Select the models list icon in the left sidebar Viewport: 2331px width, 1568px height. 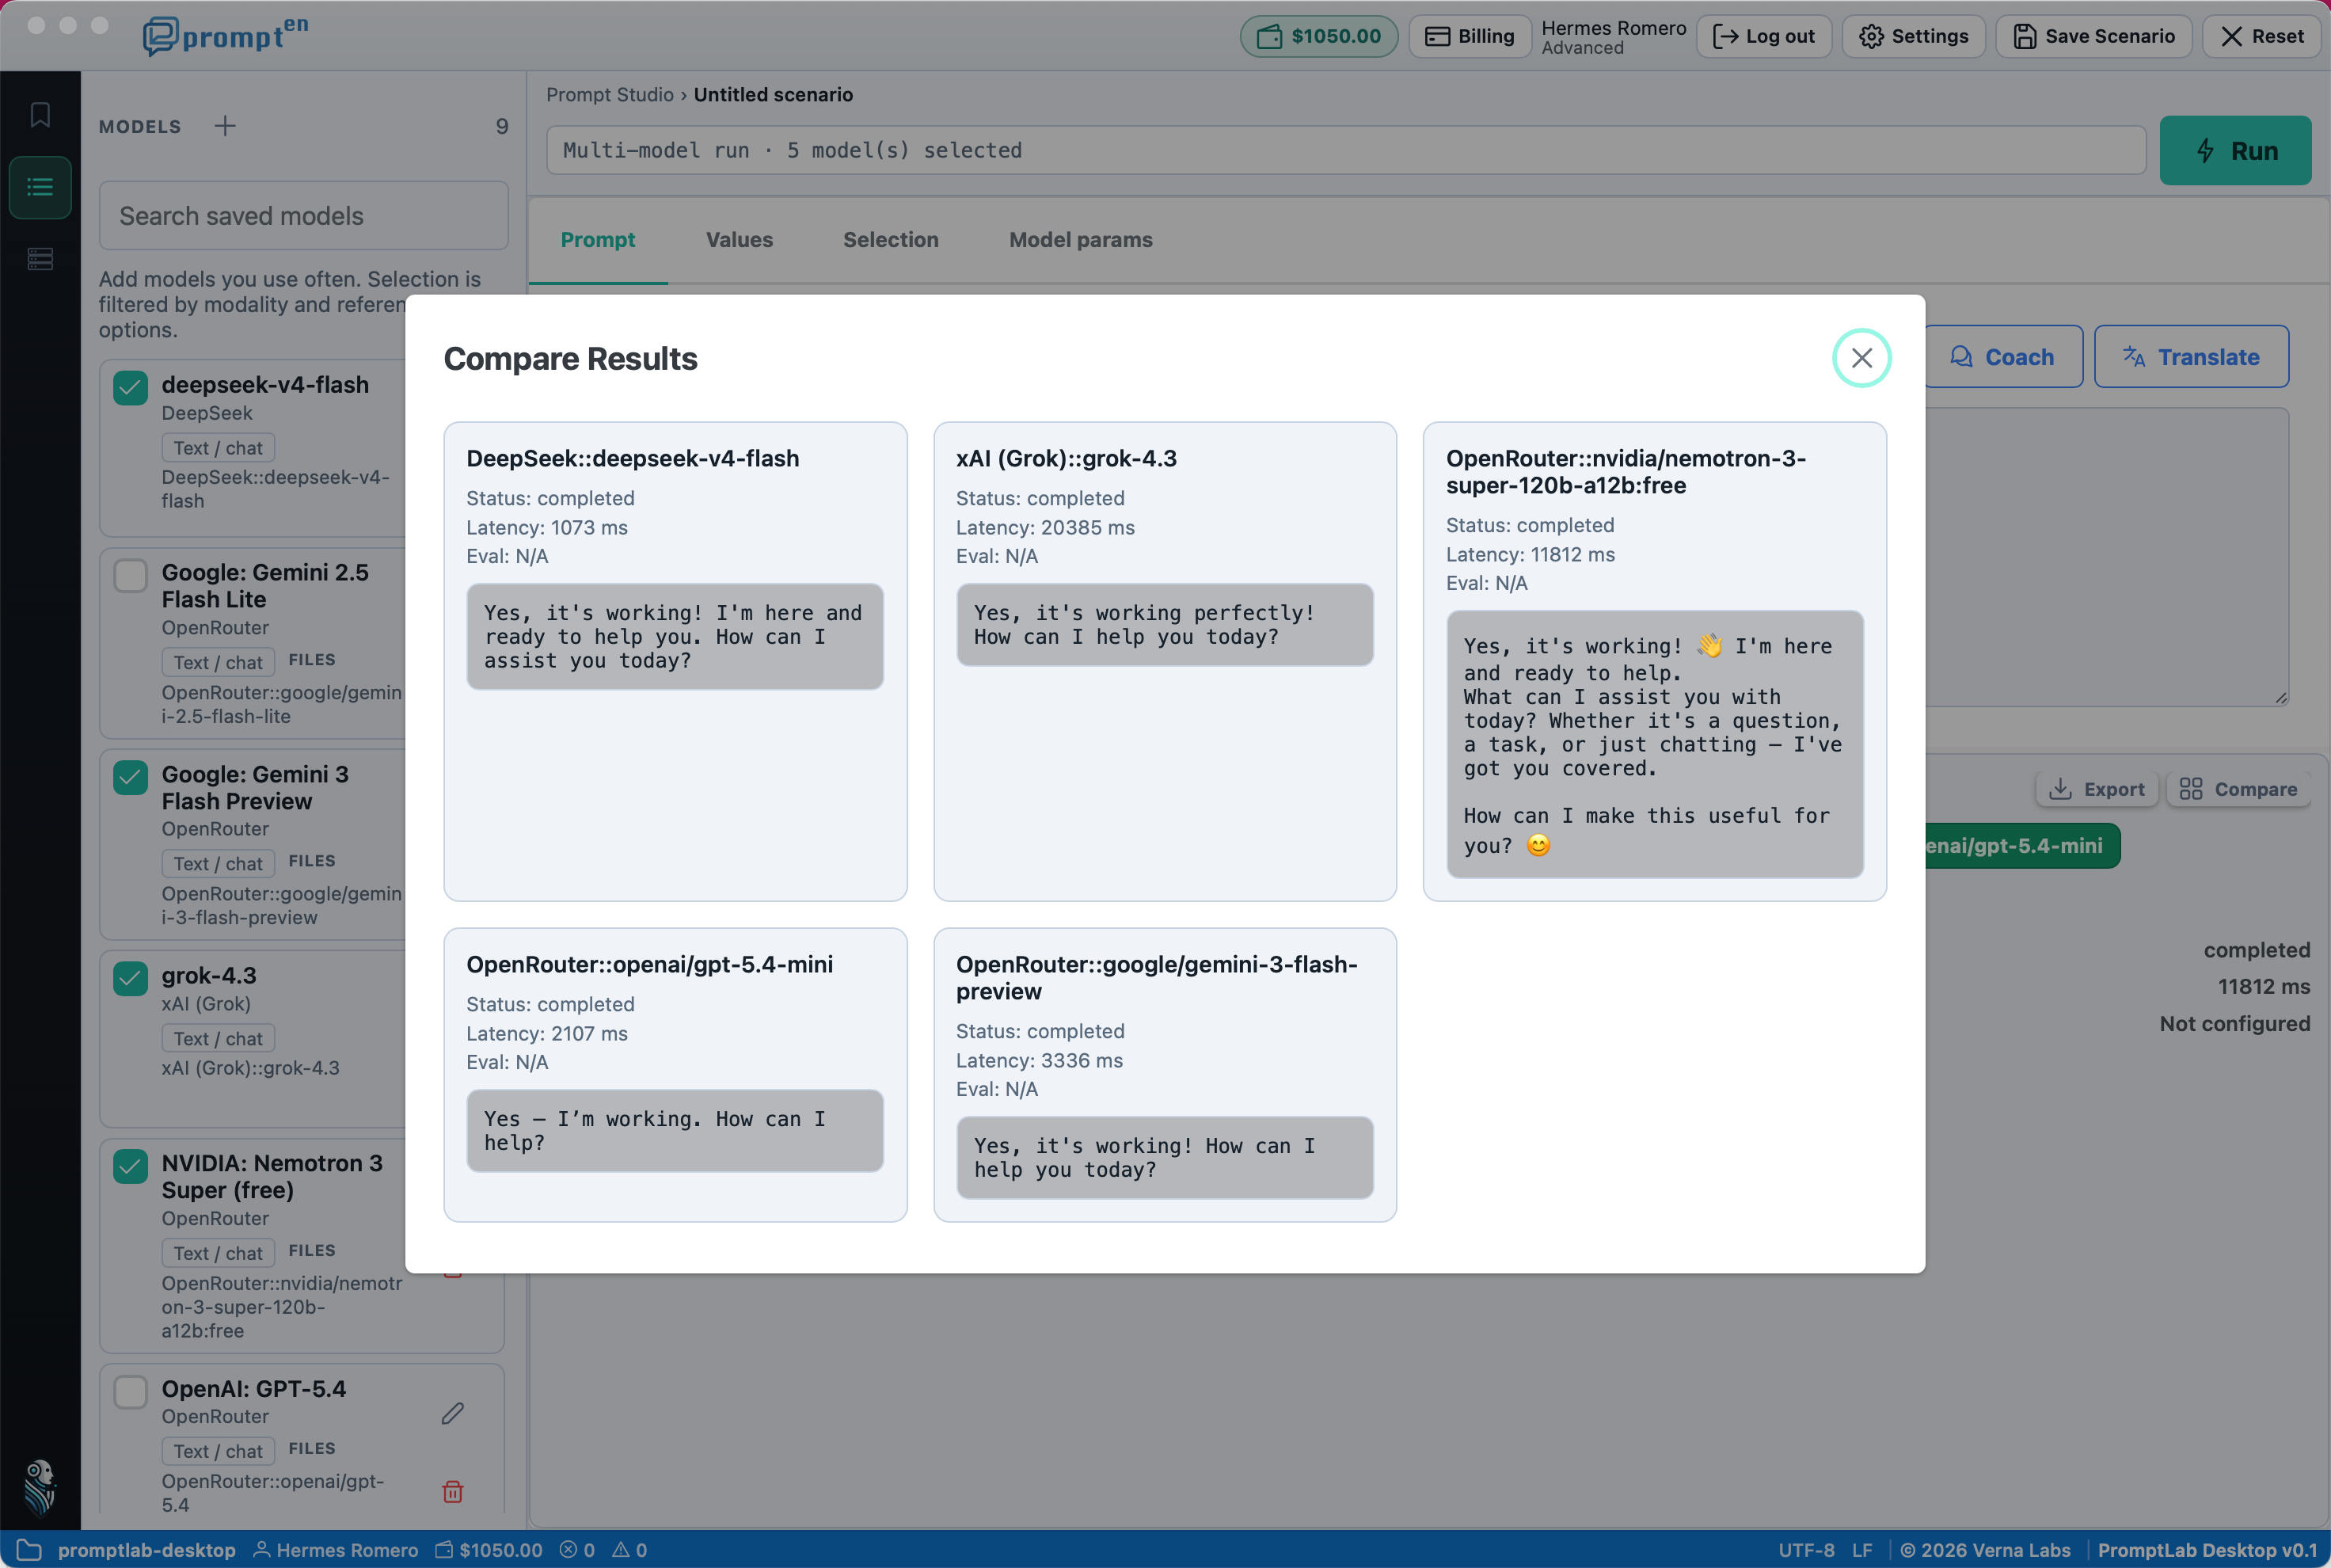coord(40,187)
